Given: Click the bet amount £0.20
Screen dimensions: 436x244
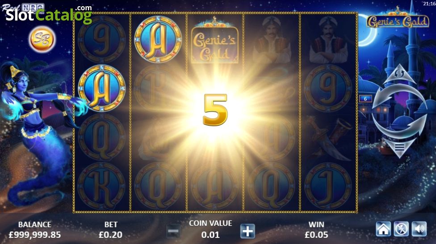Looking at the screenshot, I should coord(110,235).
